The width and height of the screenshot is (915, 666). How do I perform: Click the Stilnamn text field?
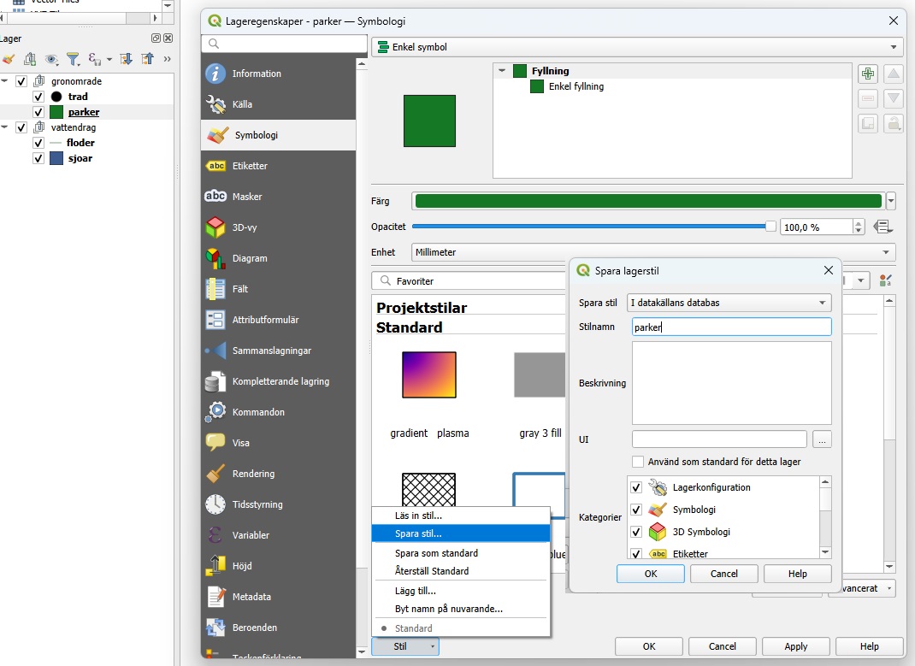732,327
